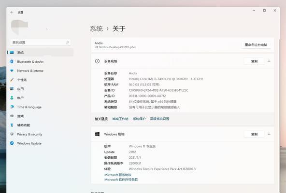
Task: Click the processor value Intel Core i5-7400
Action: [x=166, y=79]
